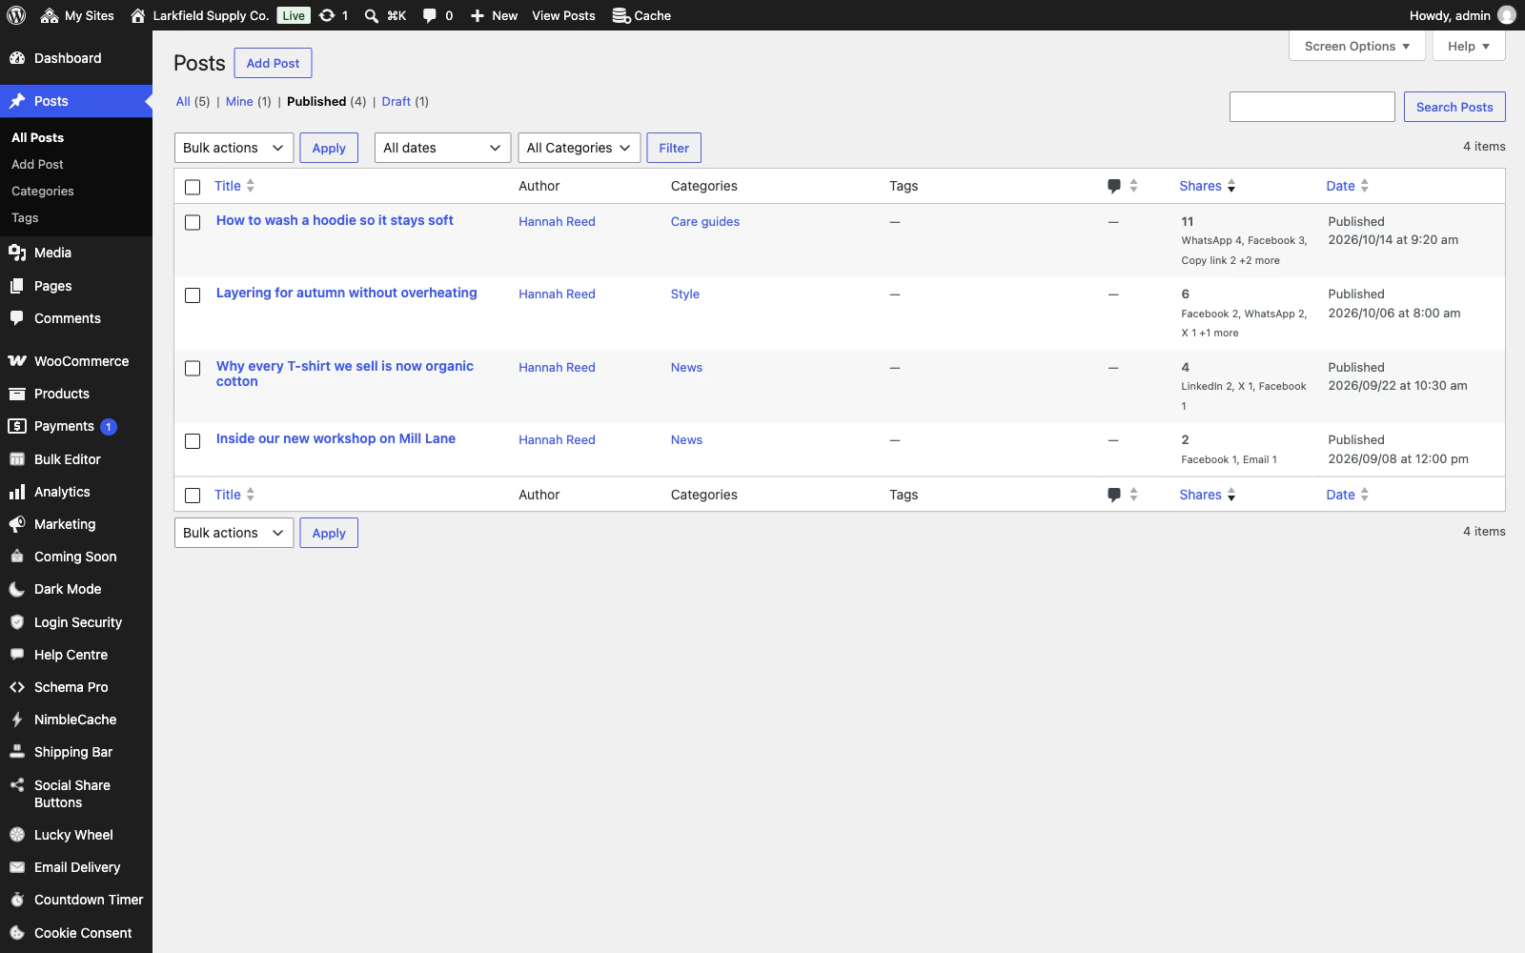Open comments bubble in the admin bar
This screenshot has width=1525, height=953.
(x=437, y=15)
